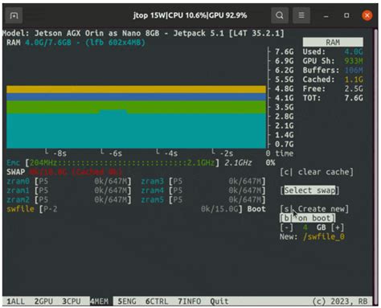Go to the 5ENG tab

click(127, 302)
